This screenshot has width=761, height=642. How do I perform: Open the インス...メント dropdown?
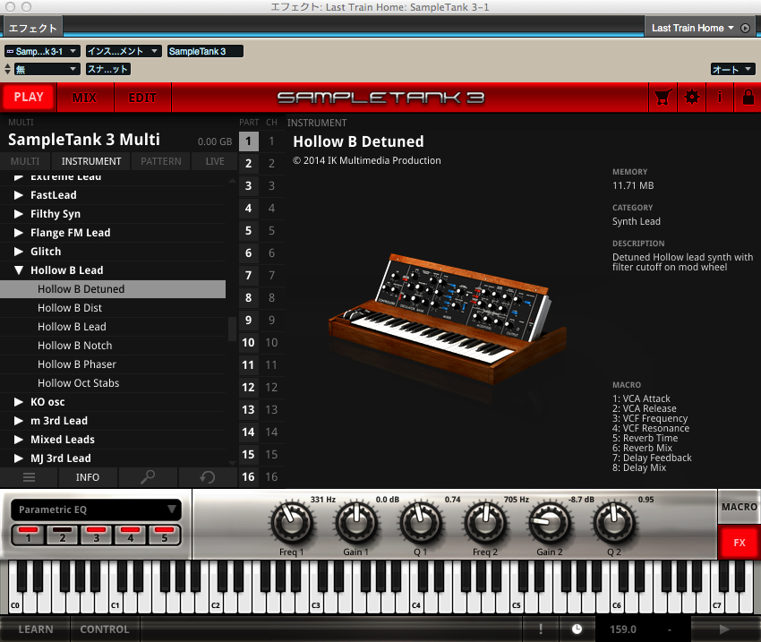coord(124,51)
